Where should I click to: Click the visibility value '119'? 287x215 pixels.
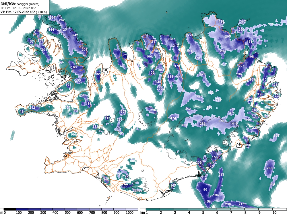click(x=88, y=103)
